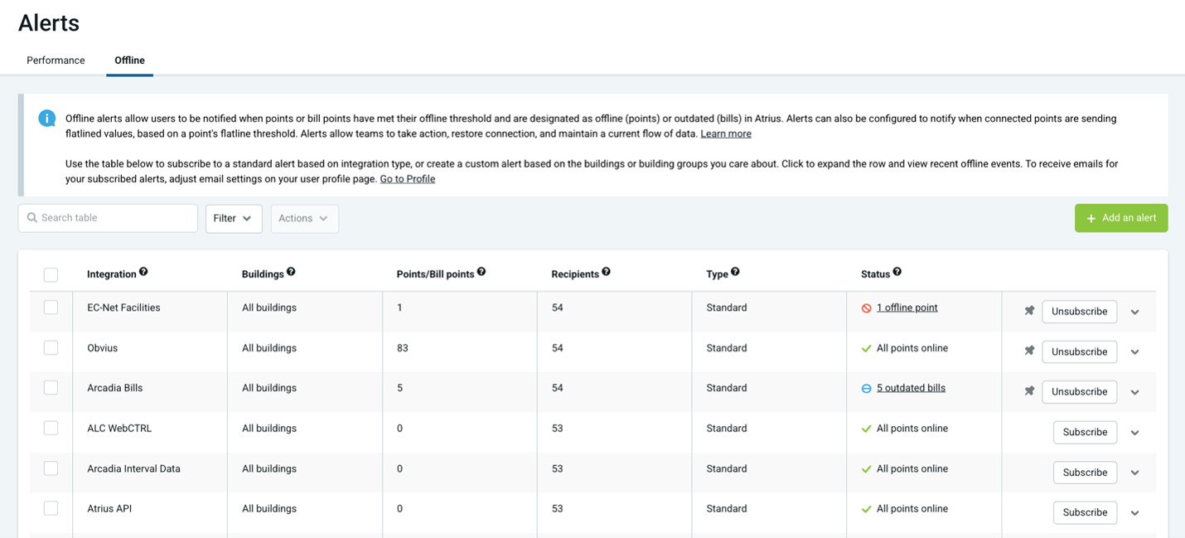Check the ALC WebCTRL row checkbox
This screenshot has width=1185, height=538.
(x=51, y=428)
